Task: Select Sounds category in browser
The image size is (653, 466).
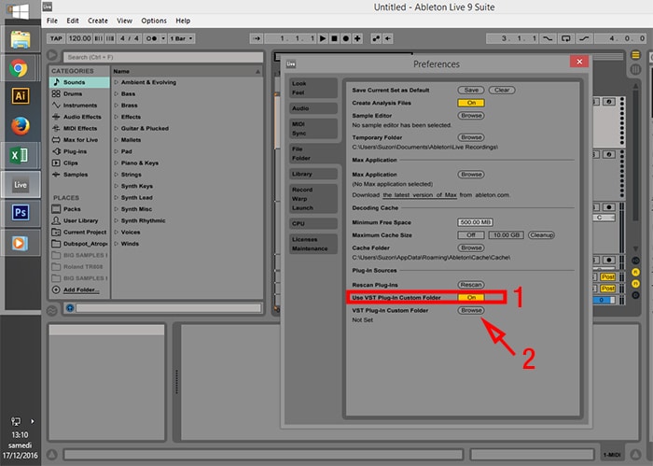Action: pyautogui.click(x=79, y=82)
